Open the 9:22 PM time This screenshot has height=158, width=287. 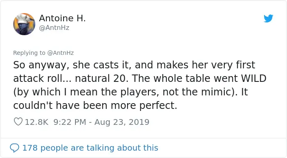click(70, 122)
